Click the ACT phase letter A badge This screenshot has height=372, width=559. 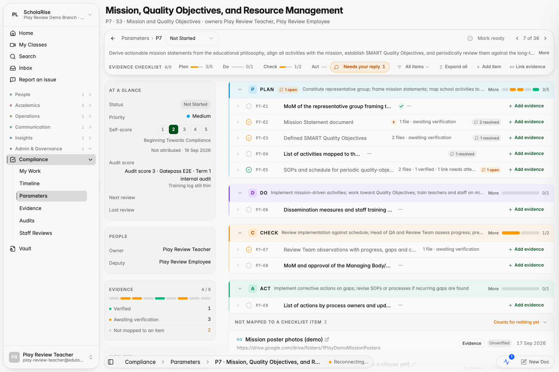click(x=253, y=289)
